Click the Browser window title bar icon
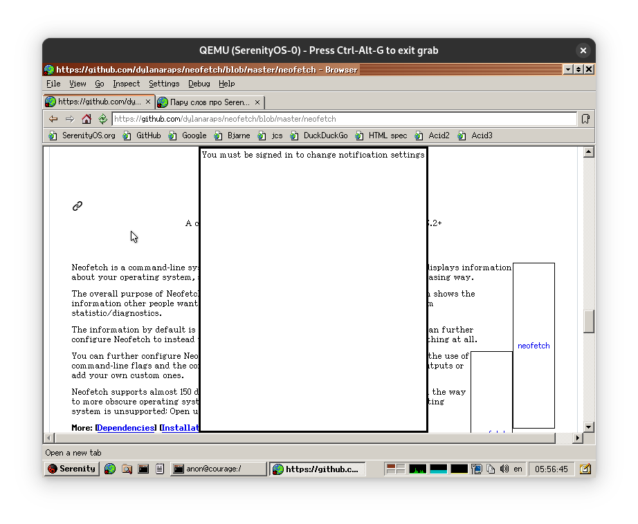This screenshot has width=638, height=524. (x=49, y=70)
